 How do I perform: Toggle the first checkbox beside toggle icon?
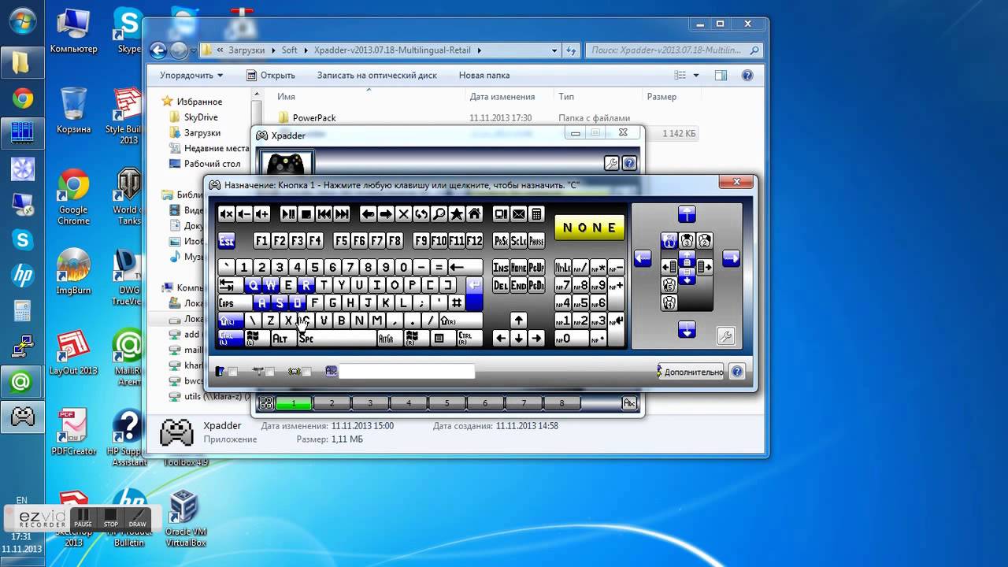pyautogui.click(x=233, y=372)
